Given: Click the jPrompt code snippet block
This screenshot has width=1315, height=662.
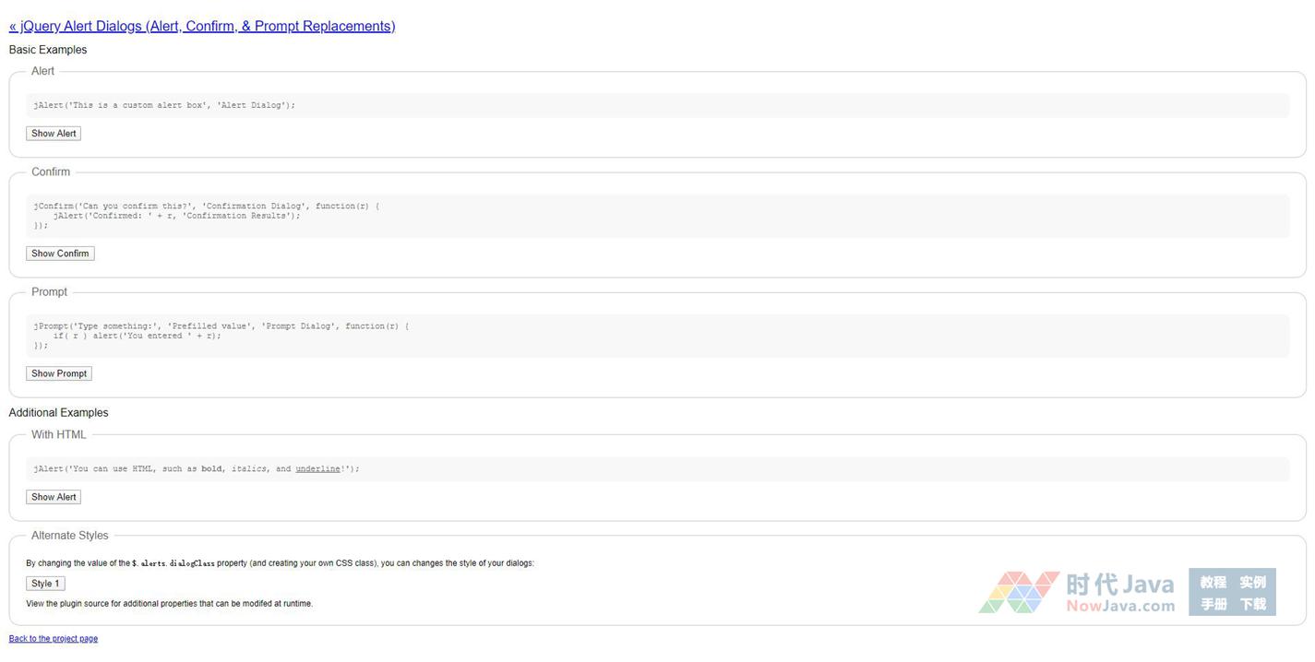Looking at the screenshot, I should [221, 336].
